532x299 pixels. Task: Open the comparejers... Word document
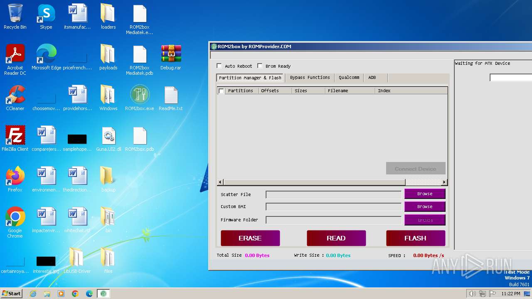coord(46,139)
